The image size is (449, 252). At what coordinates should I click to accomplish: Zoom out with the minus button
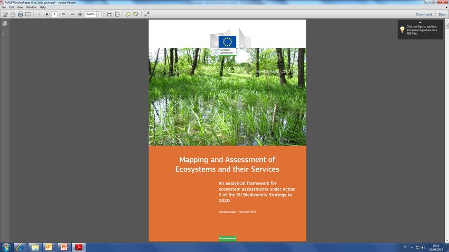point(72,14)
